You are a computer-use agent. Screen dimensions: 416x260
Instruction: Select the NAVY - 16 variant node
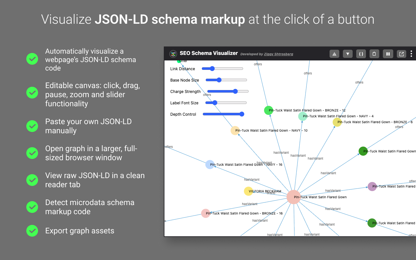(x=210, y=164)
